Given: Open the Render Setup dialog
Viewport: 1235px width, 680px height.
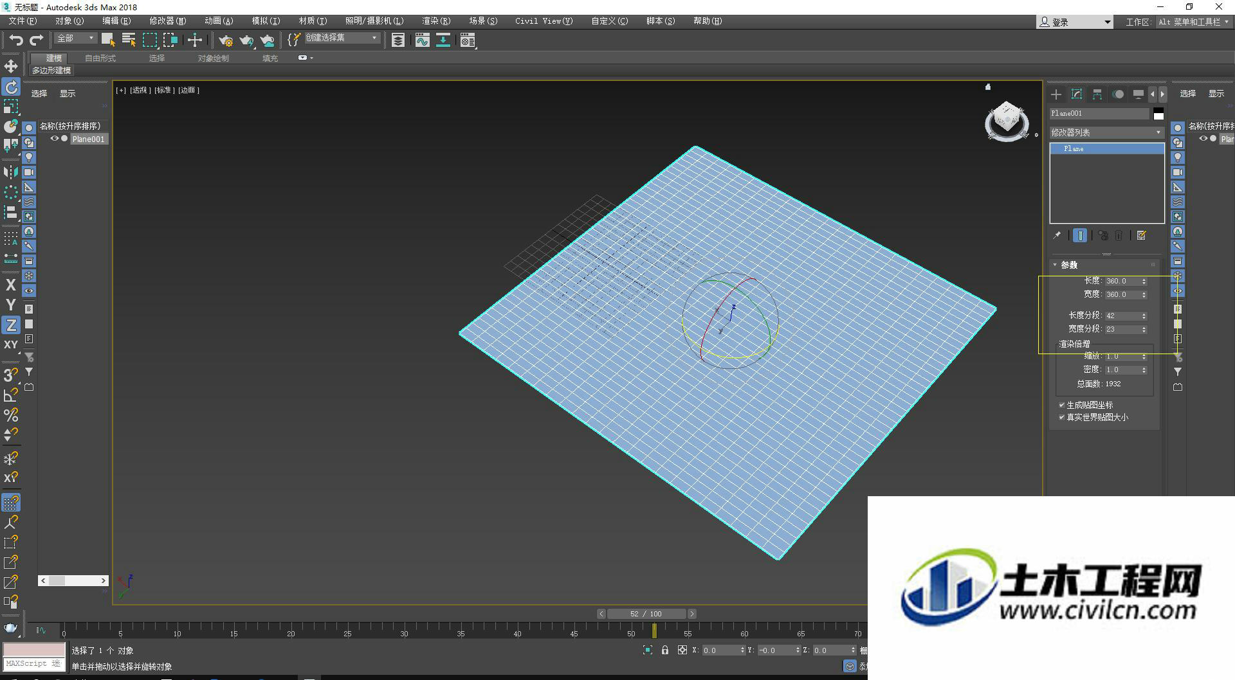Looking at the screenshot, I should tap(226, 40).
